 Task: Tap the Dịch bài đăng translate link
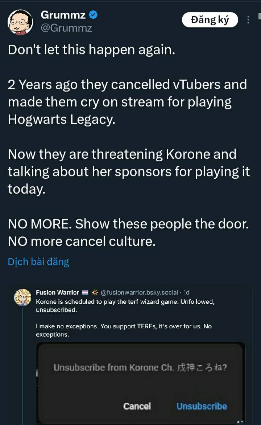tap(38, 262)
